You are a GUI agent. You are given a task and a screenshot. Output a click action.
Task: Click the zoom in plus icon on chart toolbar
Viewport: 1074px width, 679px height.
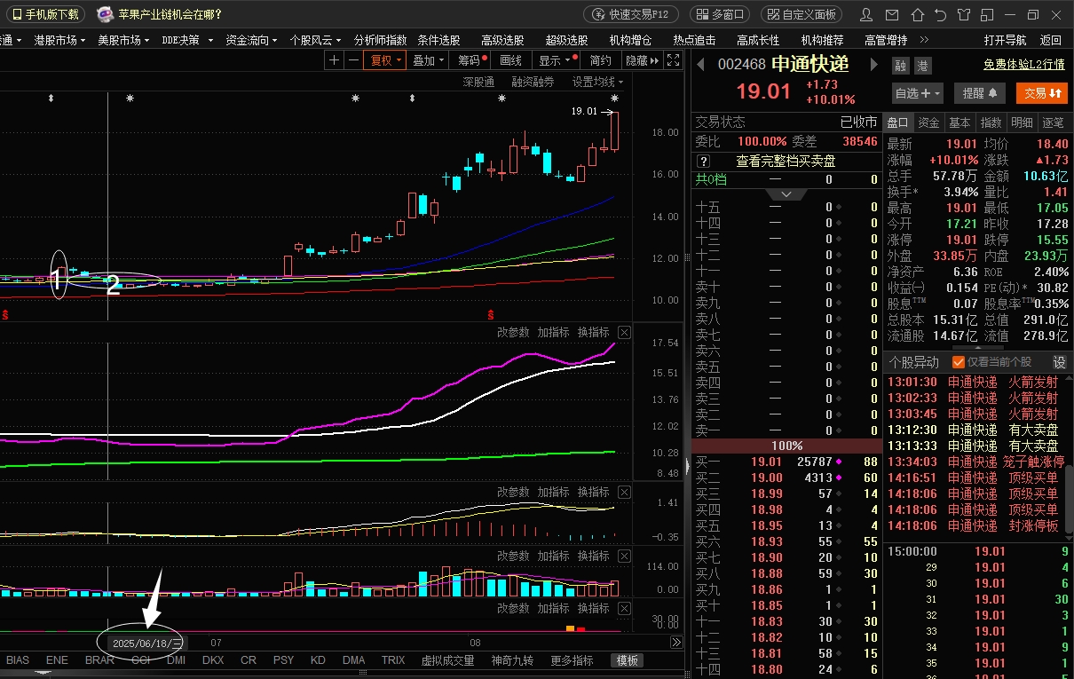tap(334, 60)
